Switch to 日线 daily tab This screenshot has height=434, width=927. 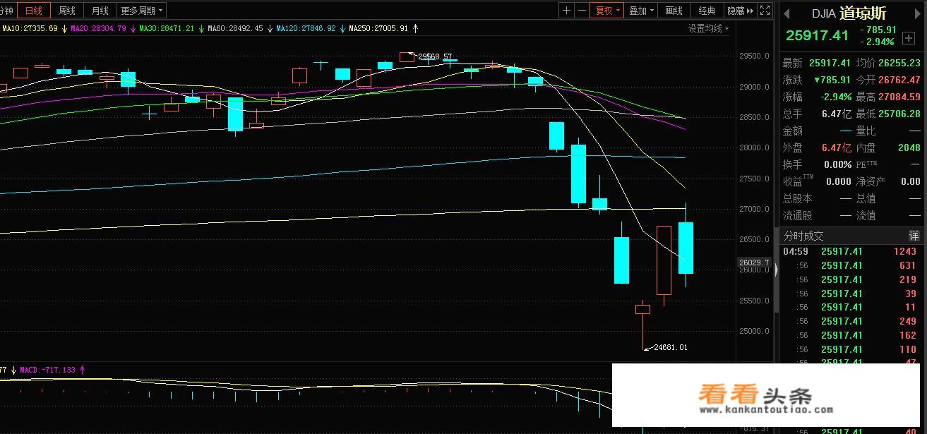[34, 11]
